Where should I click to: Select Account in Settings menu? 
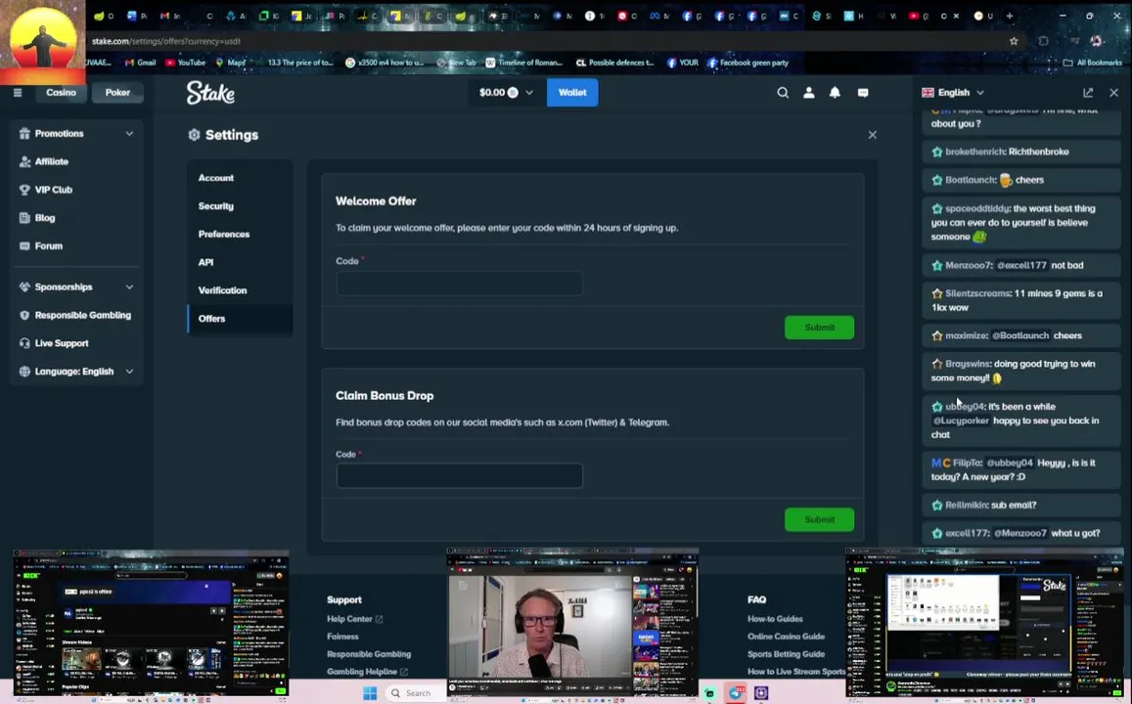pos(240,177)
